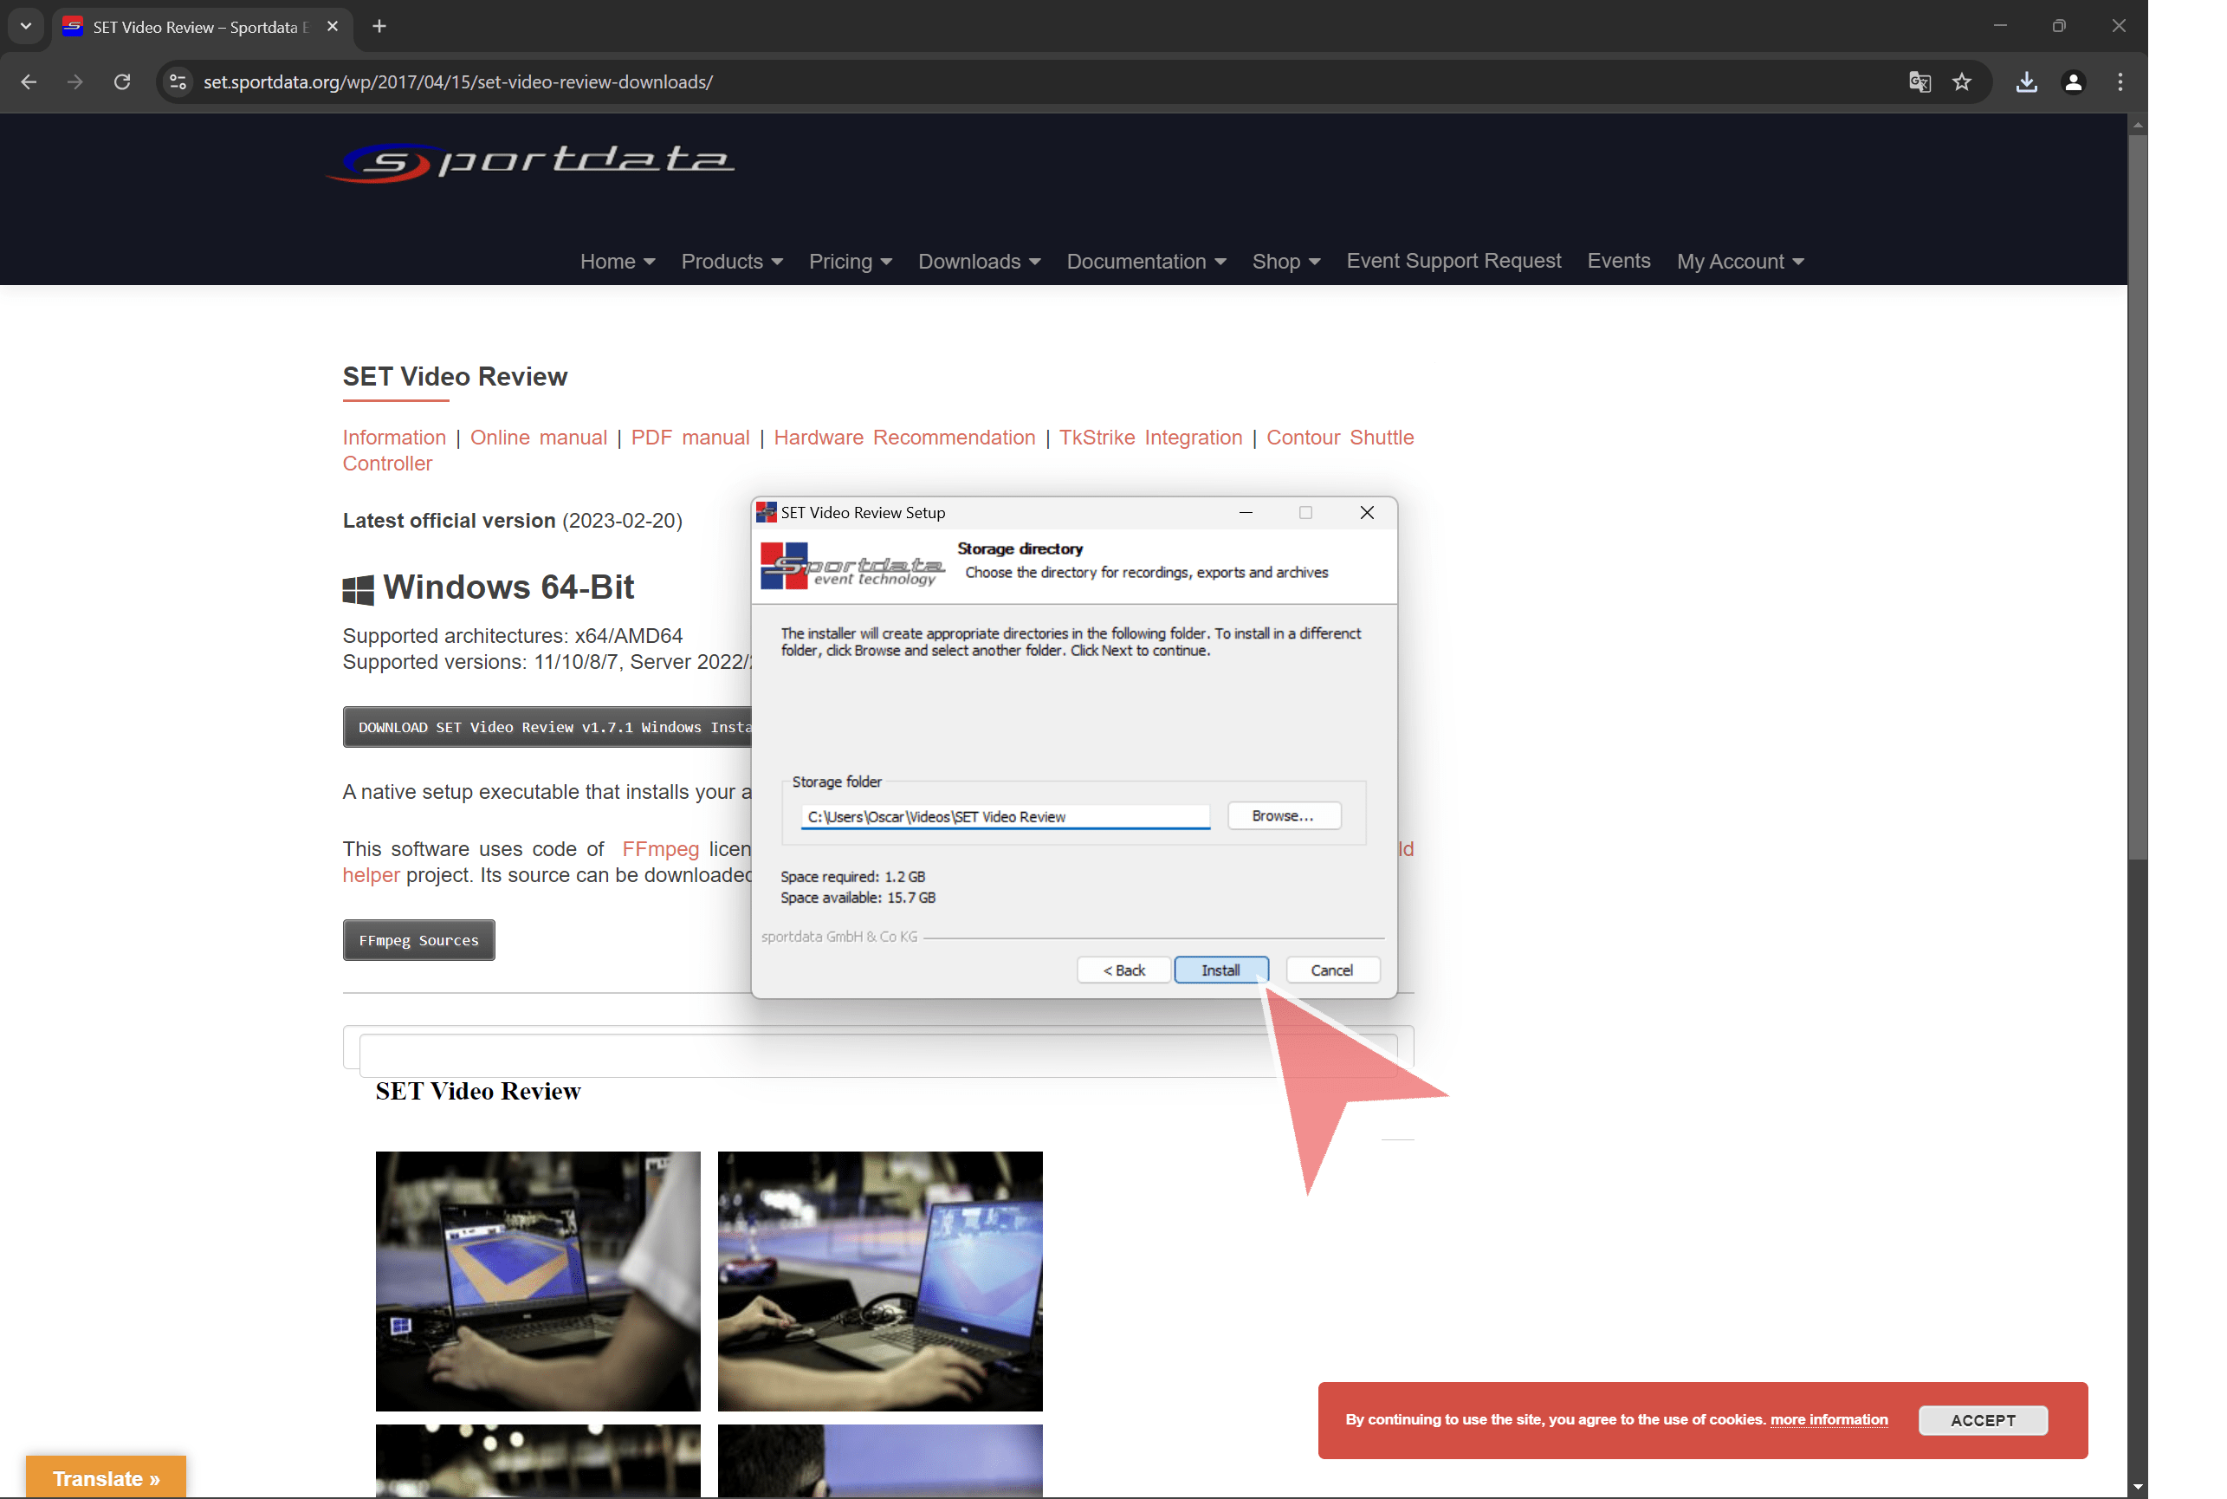Expand the Products navigation dropdown

(731, 261)
